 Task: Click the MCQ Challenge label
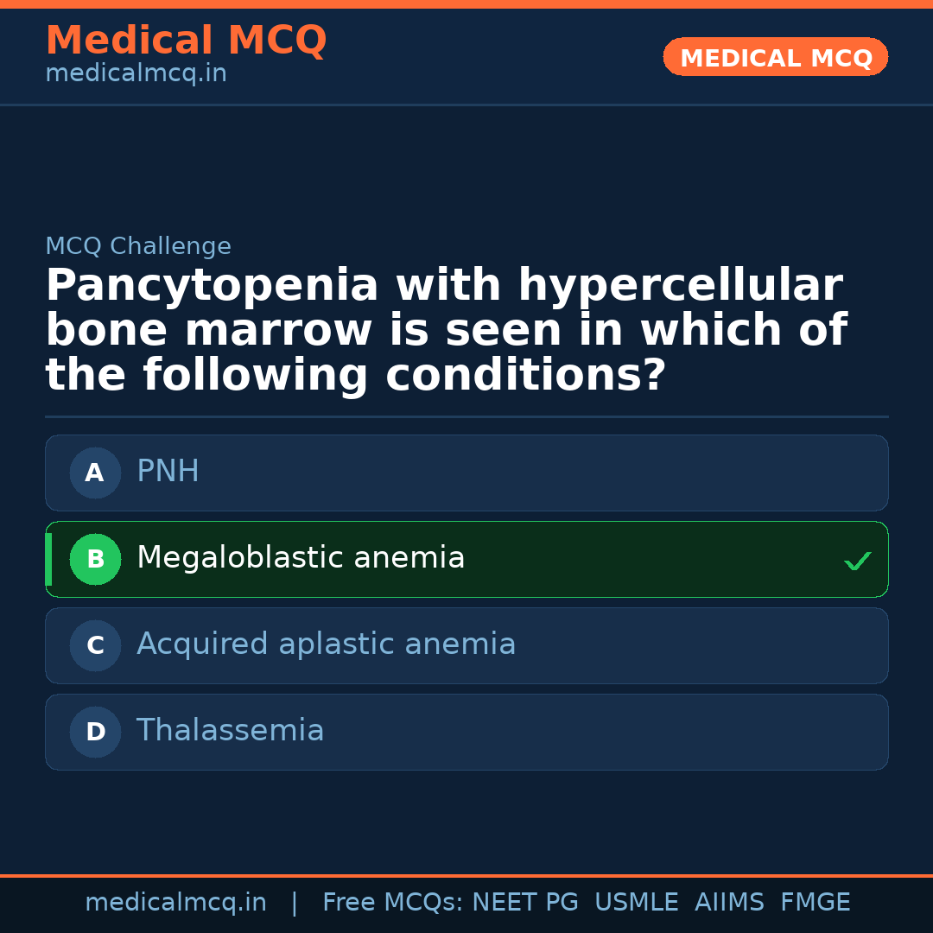tap(138, 247)
